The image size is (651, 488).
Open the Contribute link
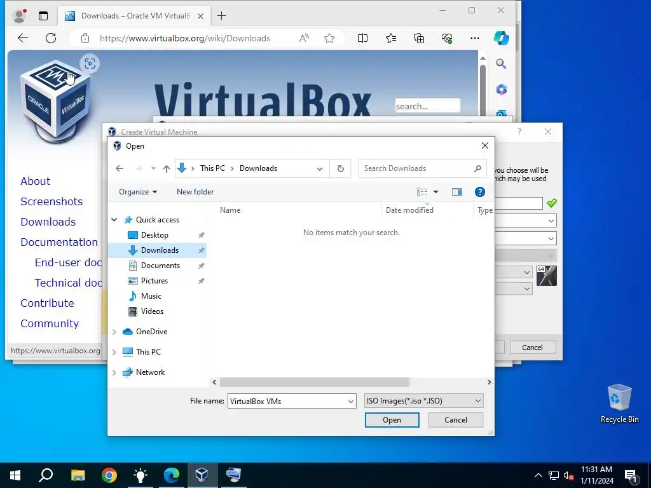click(x=47, y=303)
